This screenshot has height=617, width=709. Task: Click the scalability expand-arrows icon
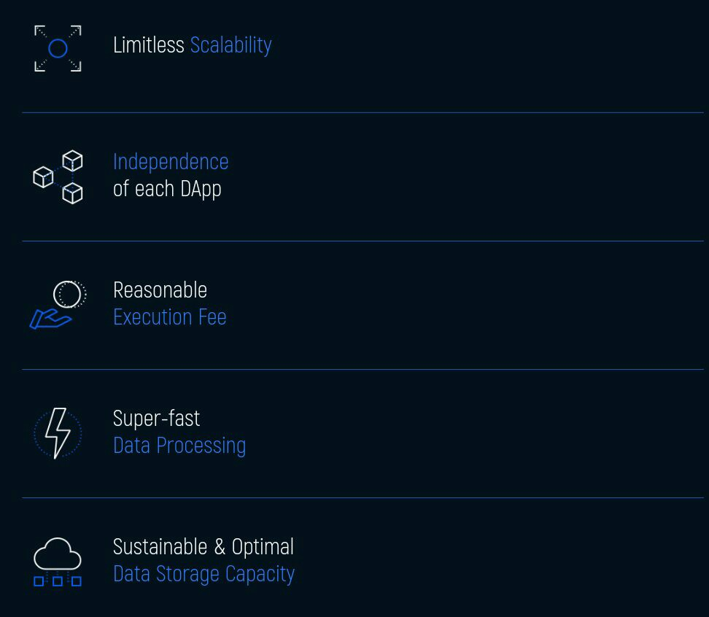pyautogui.click(x=58, y=49)
